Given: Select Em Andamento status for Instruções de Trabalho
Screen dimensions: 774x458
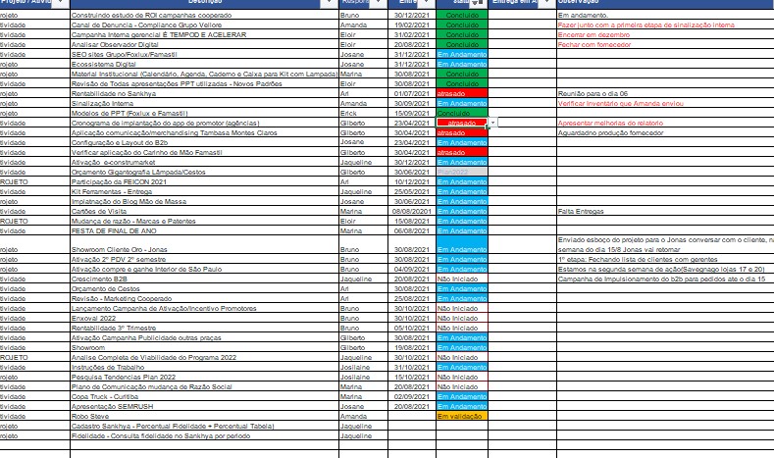Looking at the screenshot, I should click(462, 367).
